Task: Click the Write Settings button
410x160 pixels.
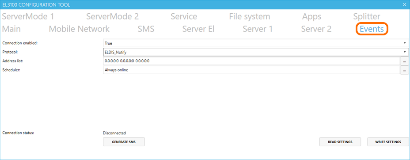Action: [388, 142]
